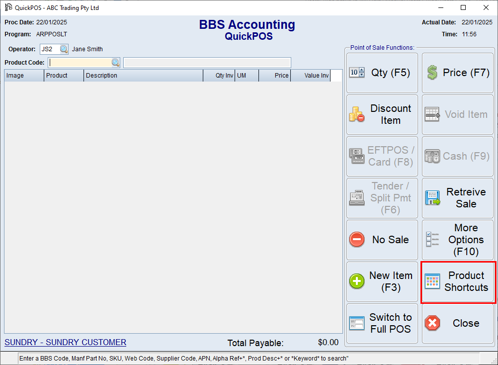Open Product Shortcuts keypad icon

point(432,281)
